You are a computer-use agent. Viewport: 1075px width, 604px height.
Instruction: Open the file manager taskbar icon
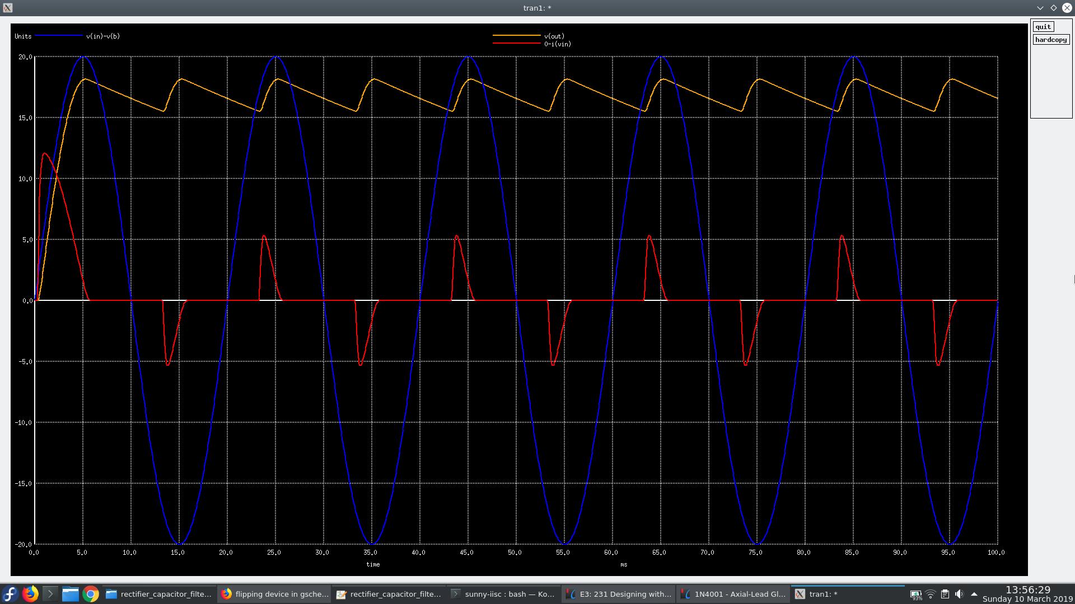(70, 594)
